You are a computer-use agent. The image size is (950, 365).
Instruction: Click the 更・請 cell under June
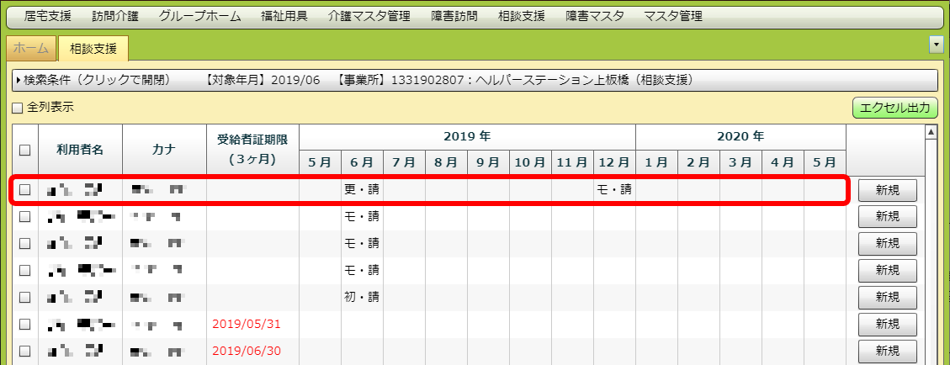click(x=362, y=190)
